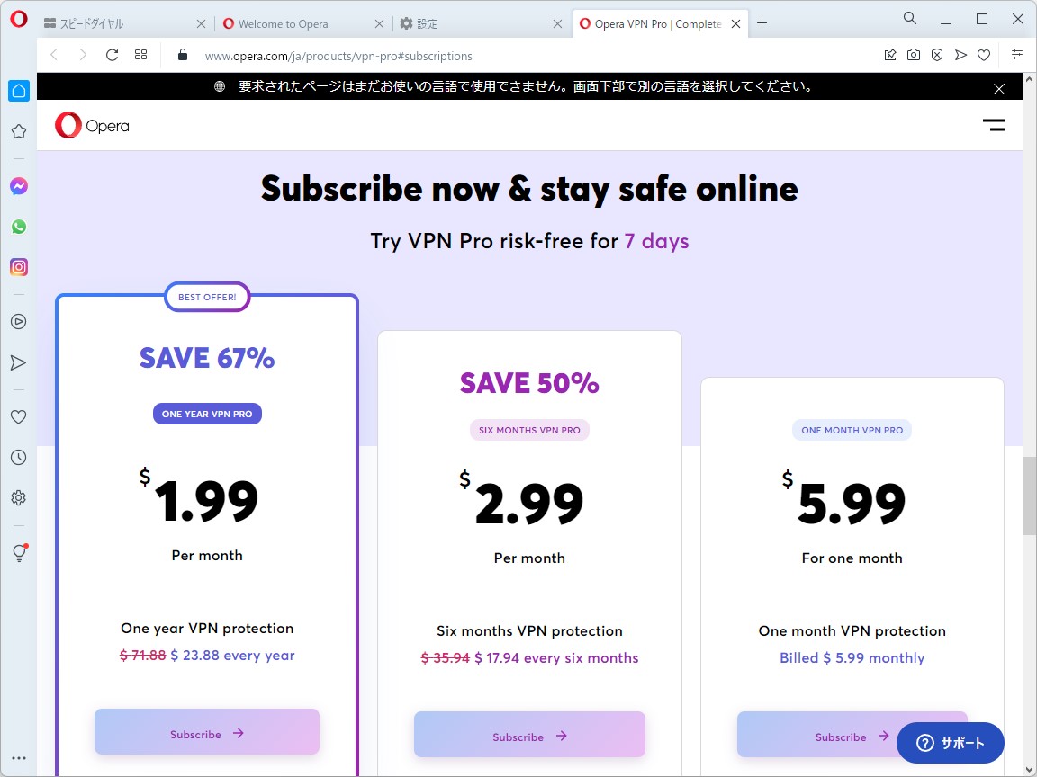Open the sidebar setup ellipsis menu
The height and width of the screenshot is (777, 1037).
pyautogui.click(x=19, y=758)
